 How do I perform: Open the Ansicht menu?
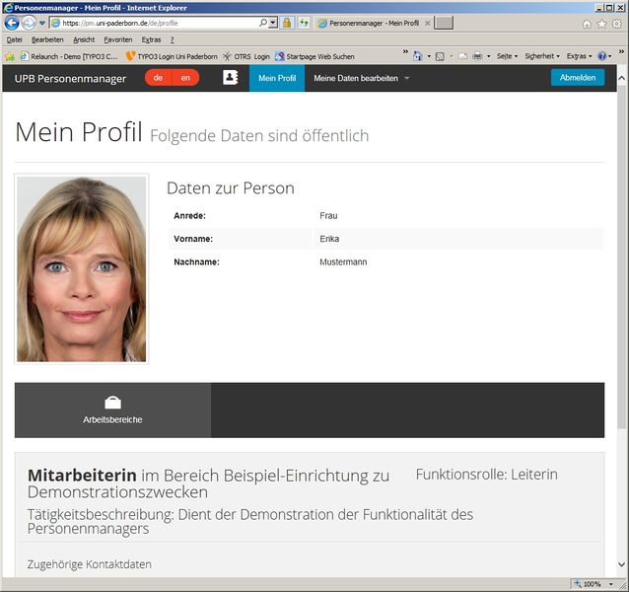click(x=84, y=39)
